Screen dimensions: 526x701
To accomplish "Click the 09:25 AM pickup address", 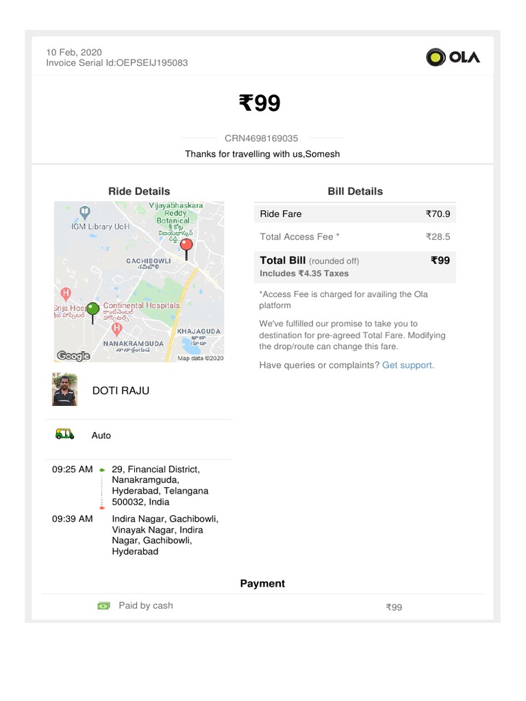I will pos(160,485).
